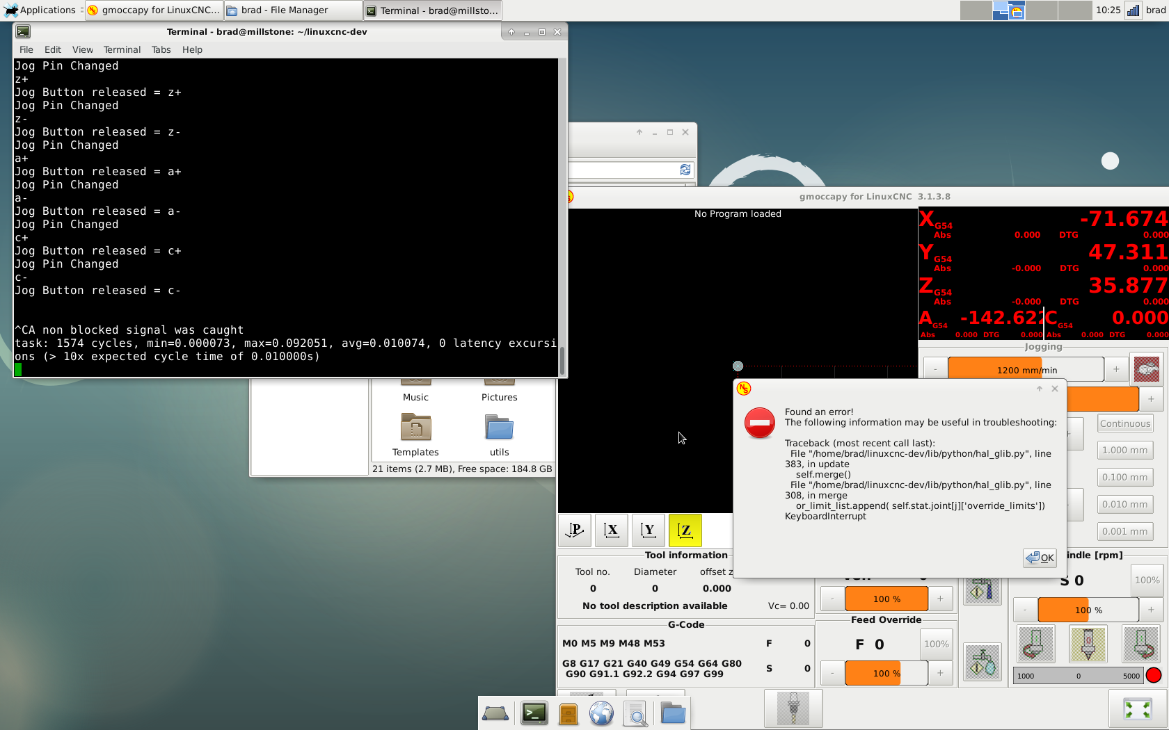Screen dimensions: 1169x730
Task: Open the tool change spindle button
Action: click(793, 709)
